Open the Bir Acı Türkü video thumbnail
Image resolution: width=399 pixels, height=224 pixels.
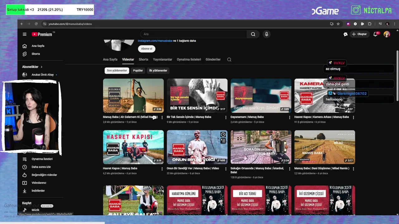tap(261, 200)
